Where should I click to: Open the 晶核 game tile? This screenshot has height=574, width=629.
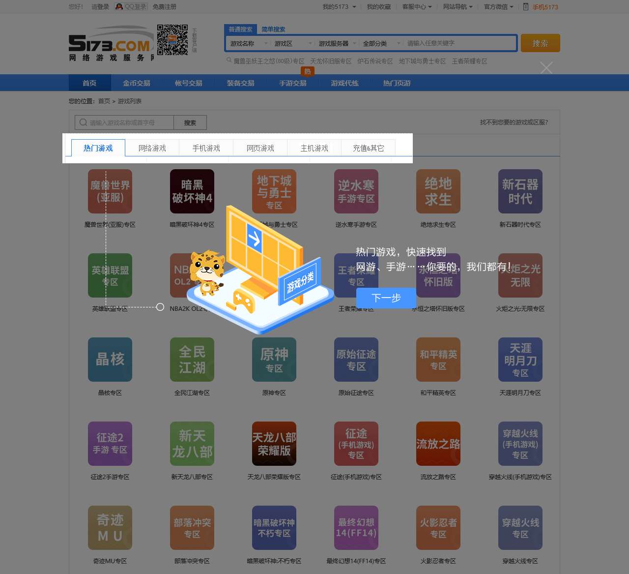click(x=110, y=360)
